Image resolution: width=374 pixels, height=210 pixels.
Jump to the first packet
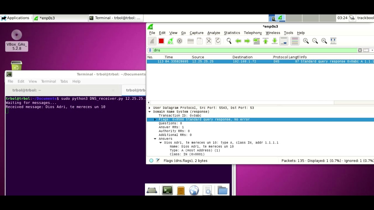coord(266,41)
